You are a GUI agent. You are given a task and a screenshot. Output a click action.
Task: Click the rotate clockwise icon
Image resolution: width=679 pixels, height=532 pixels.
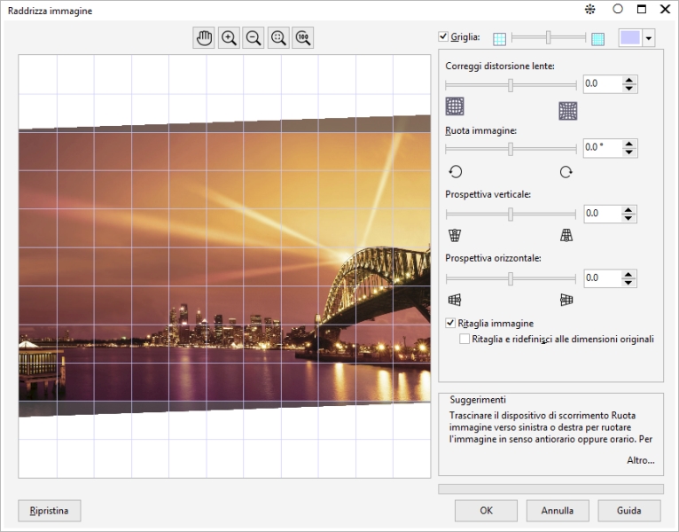(566, 172)
